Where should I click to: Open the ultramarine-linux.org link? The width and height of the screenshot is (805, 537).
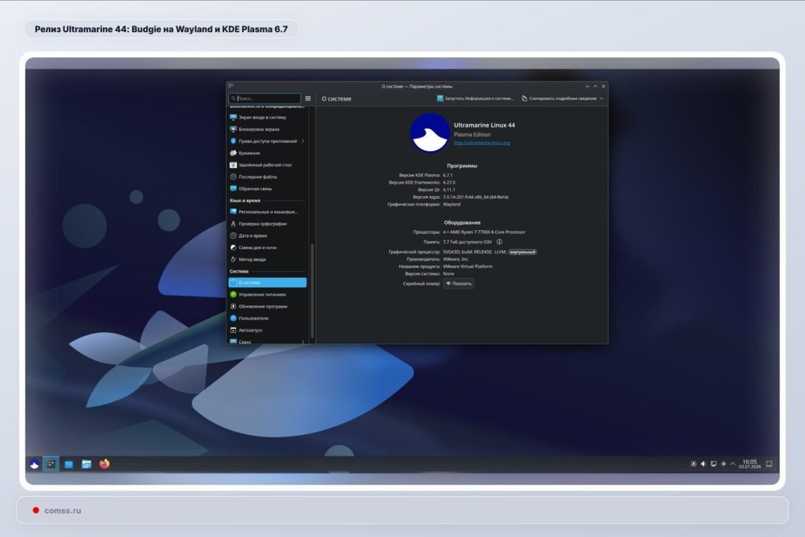[482, 142]
